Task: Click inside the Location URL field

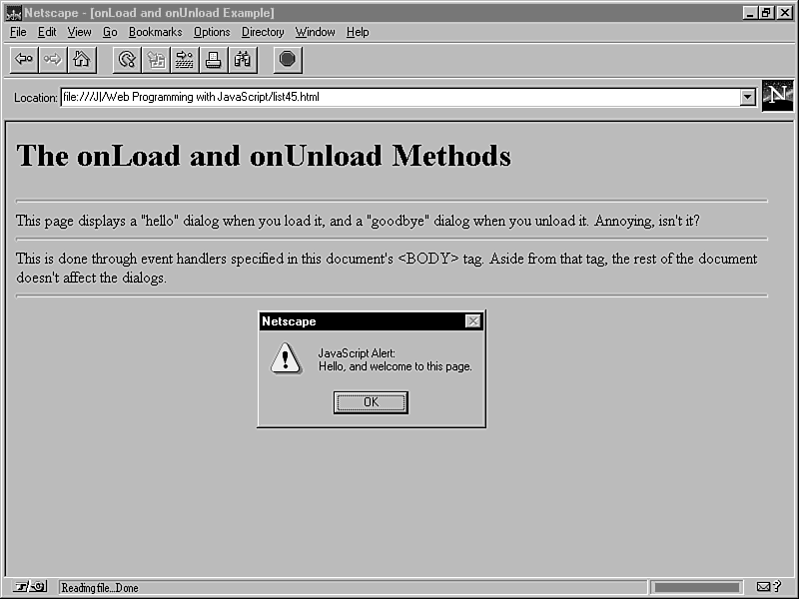Action: [x=399, y=97]
